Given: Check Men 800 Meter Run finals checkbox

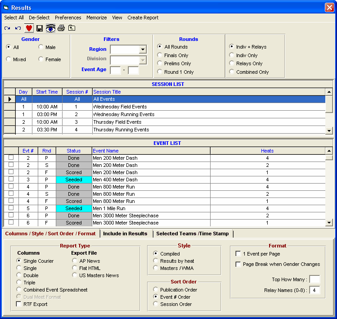Looking at the screenshot, I should click(x=11, y=201).
